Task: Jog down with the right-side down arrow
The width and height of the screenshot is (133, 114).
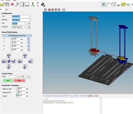Action: coord(25,67)
